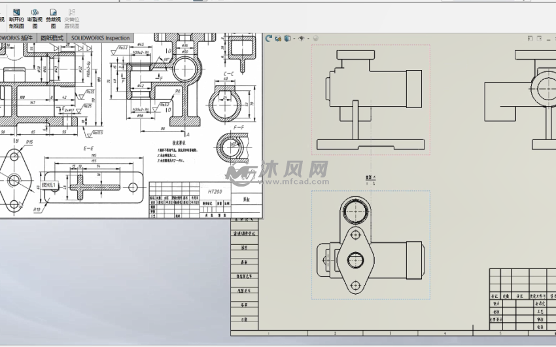Click the HT200 material text in reference image
The height and width of the screenshot is (347, 556).
(215, 192)
